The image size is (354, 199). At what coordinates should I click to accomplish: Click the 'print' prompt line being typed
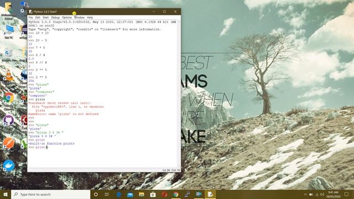[x=38, y=147]
